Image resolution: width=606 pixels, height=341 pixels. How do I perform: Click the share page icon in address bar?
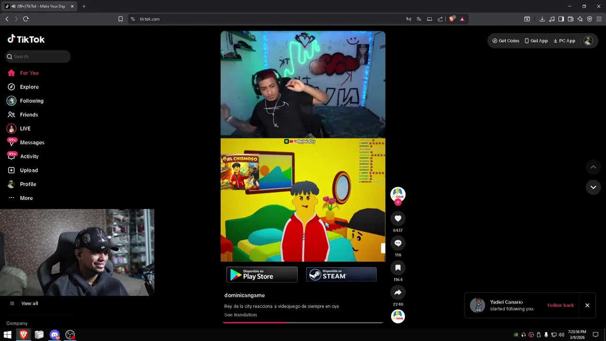440,19
